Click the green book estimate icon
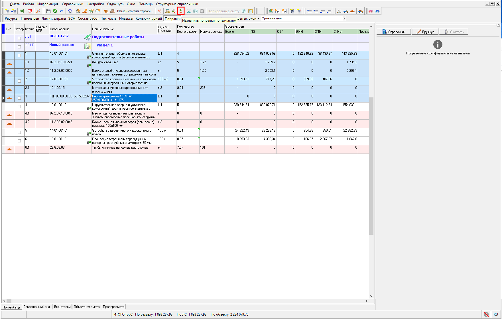Image resolution: width=502 pixels, height=319 pixels. tap(271, 11)
